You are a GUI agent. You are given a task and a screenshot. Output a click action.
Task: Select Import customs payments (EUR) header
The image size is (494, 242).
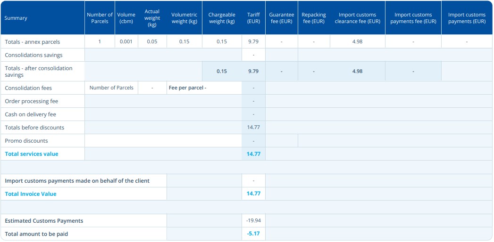(x=467, y=18)
